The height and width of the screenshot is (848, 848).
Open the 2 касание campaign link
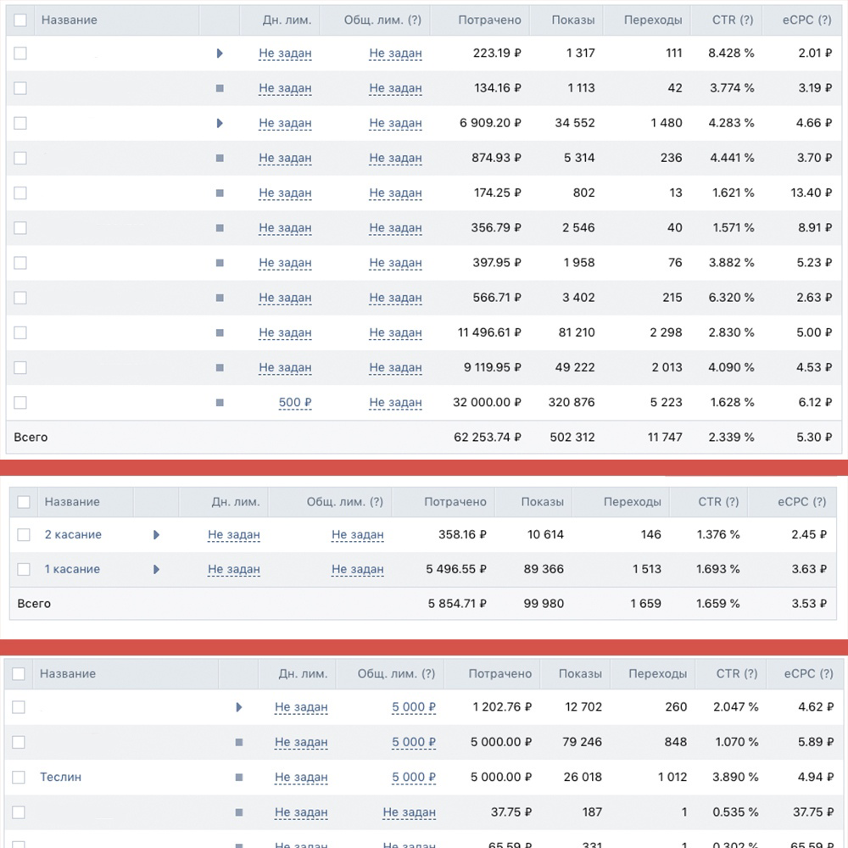tap(73, 534)
